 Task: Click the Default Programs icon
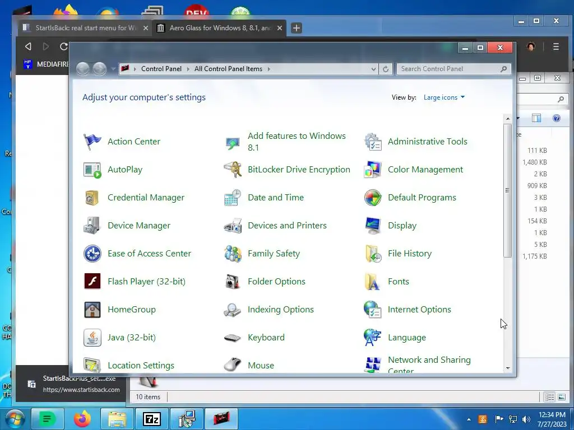point(373,198)
